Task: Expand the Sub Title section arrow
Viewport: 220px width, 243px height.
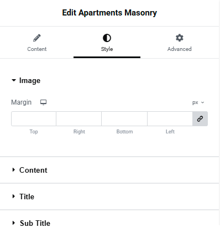Action: tap(13, 223)
